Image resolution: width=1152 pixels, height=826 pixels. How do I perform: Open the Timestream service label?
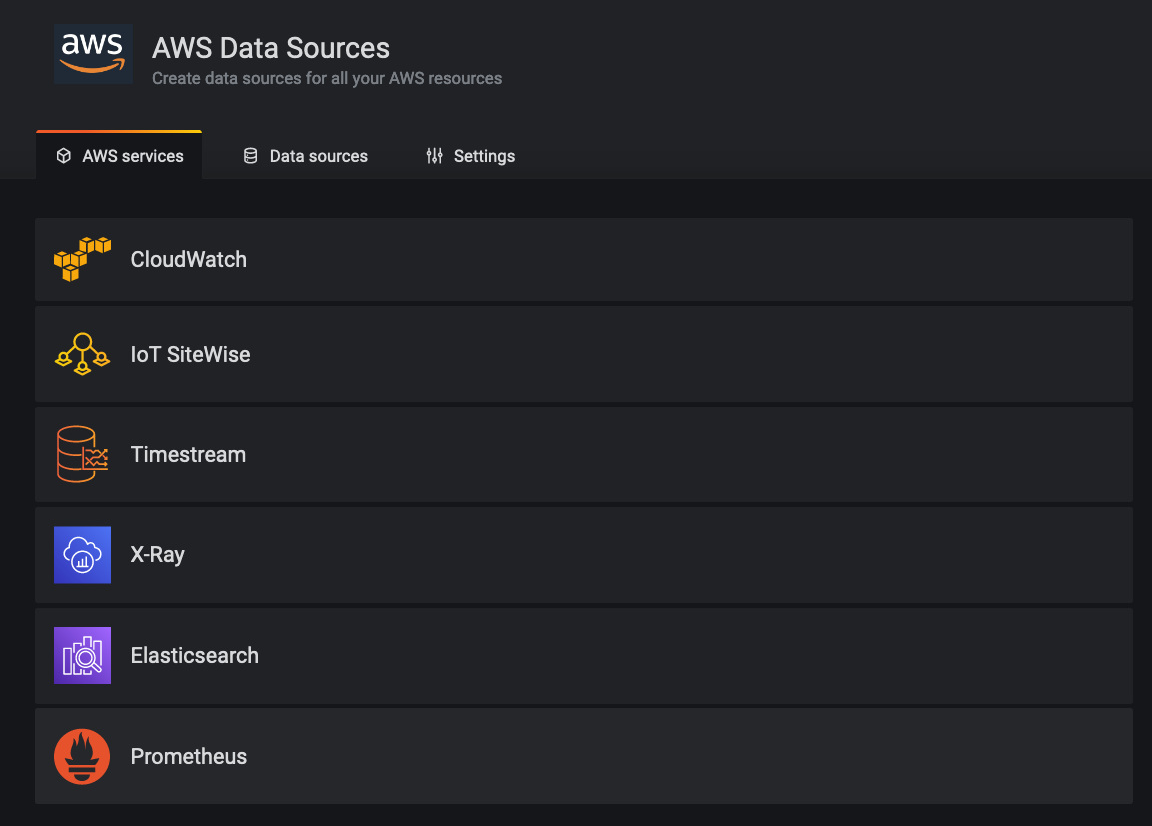(188, 454)
